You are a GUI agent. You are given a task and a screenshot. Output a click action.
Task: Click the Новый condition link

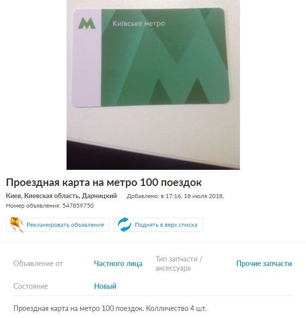click(105, 286)
